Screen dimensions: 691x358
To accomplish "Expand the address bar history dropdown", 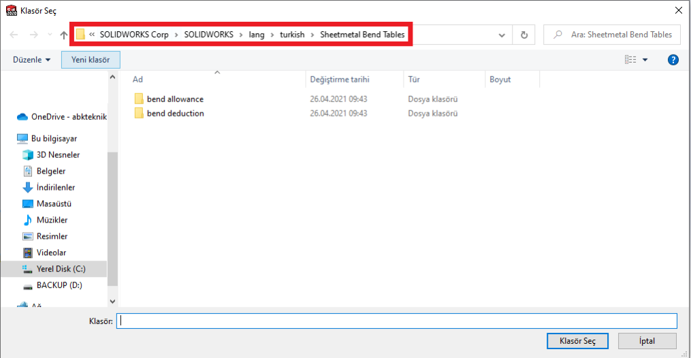I will coord(502,35).
